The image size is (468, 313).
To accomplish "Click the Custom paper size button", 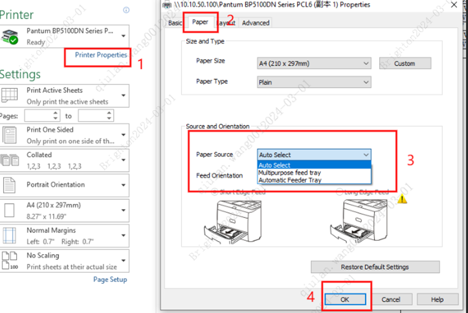I will (405, 63).
